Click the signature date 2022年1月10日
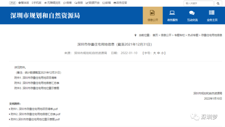Image resolution: width=225 pixels, height=127 pixels. [213, 99]
